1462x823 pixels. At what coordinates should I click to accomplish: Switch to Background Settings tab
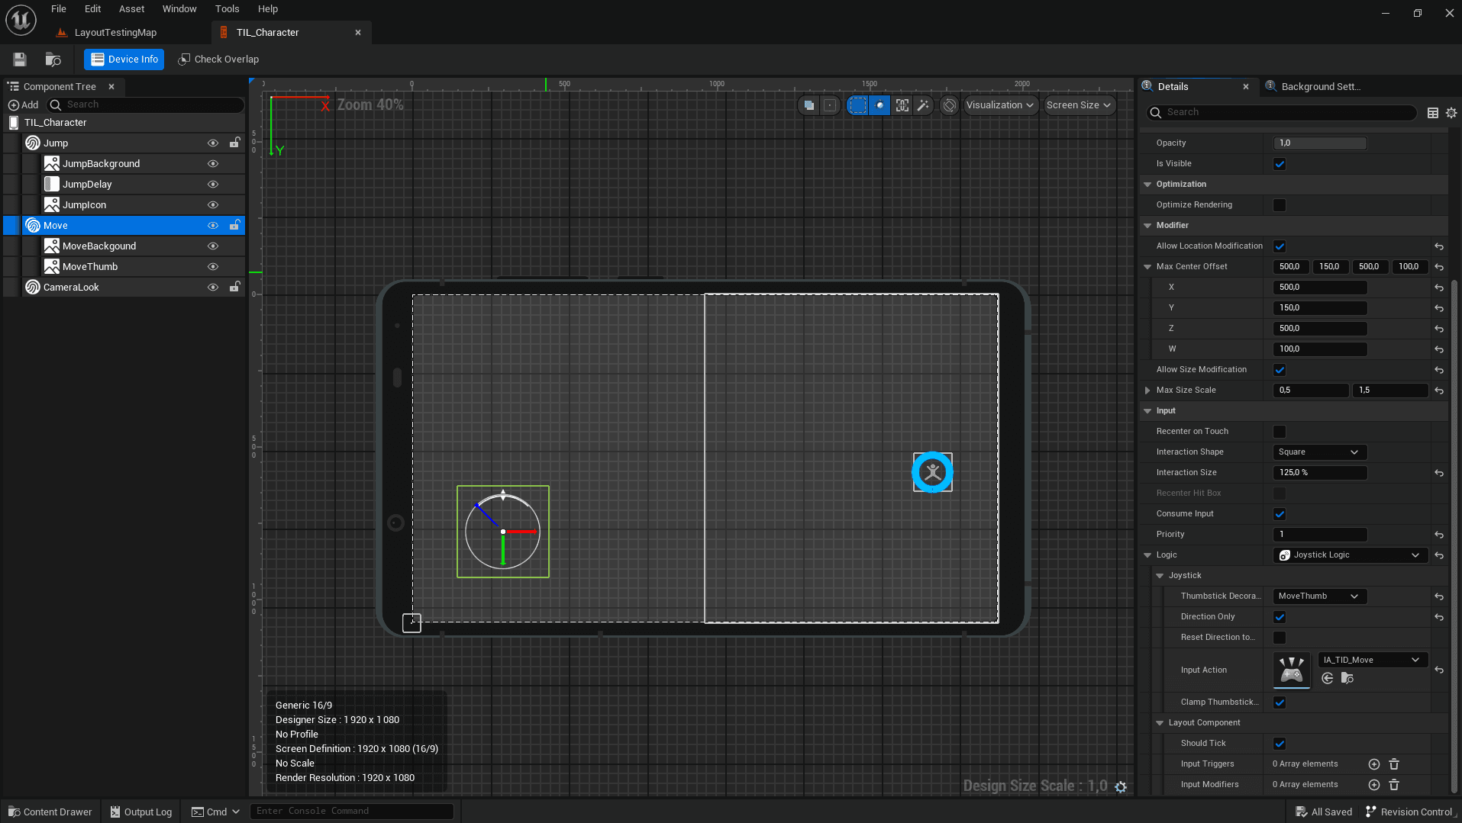(1320, 87)
